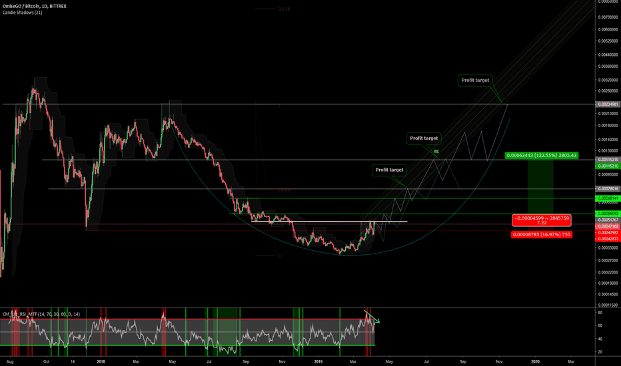This screenshot has height=366, width=621.
Task: Click the 0.00180000 price scale tick
Action: [608, 126]
